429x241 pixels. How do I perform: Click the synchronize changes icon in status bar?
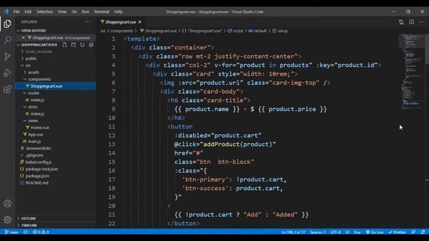click(x=25, y=232)
